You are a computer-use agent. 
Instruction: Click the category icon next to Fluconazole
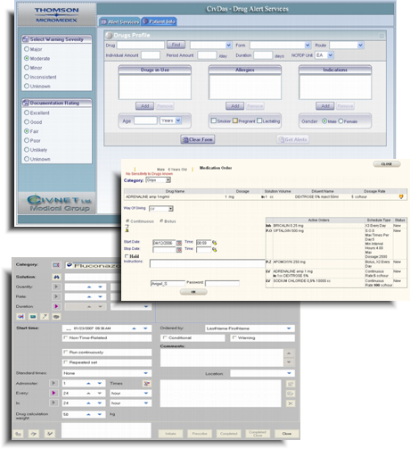(x=56, y=265)
